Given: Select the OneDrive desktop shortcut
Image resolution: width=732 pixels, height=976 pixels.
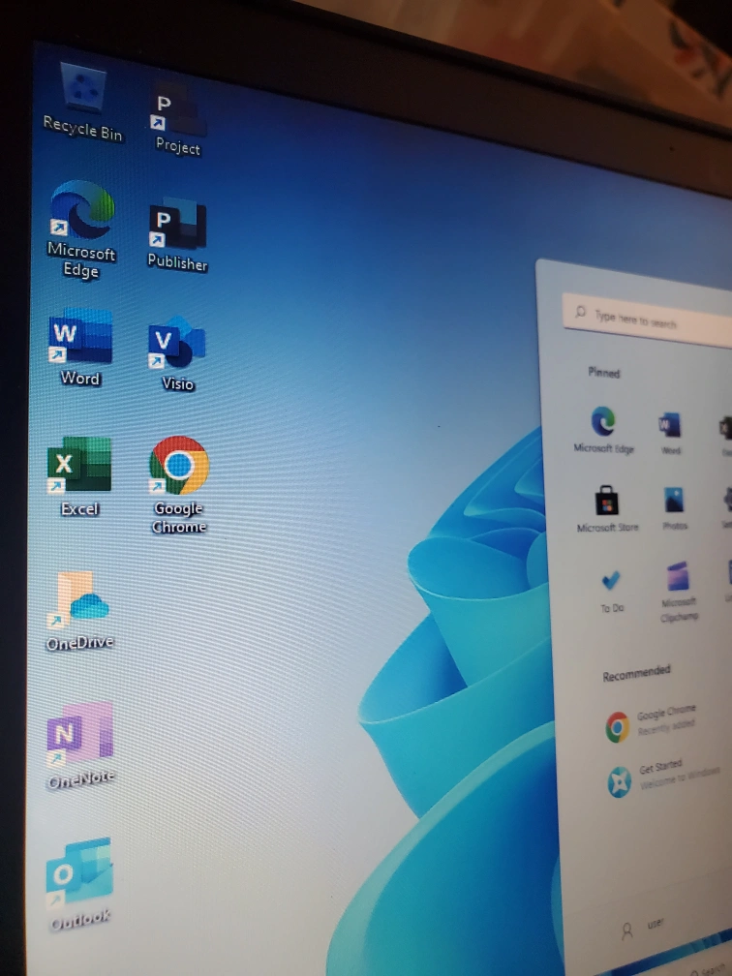Looking at the screenshot, I should (x=80, y=611).
